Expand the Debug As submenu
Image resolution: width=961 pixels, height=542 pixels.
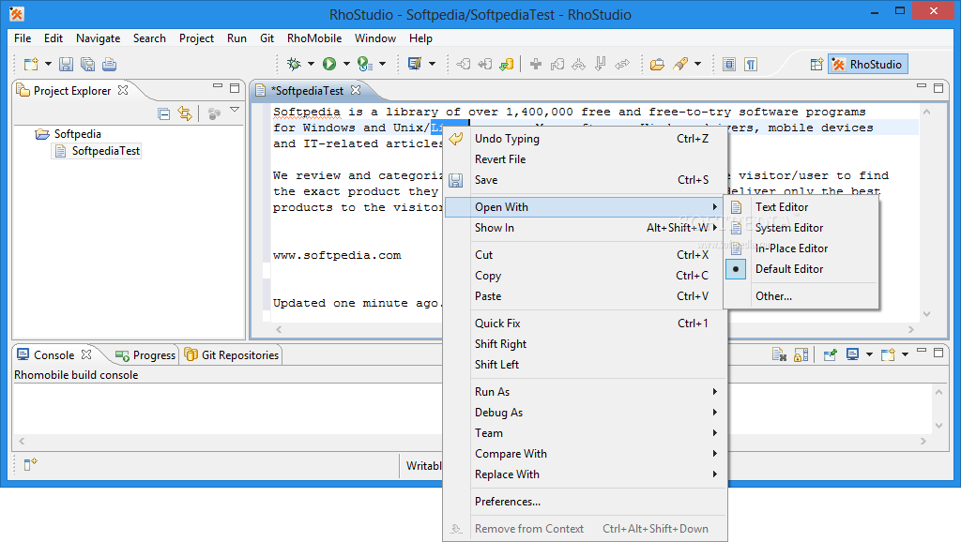coord(586,413)
